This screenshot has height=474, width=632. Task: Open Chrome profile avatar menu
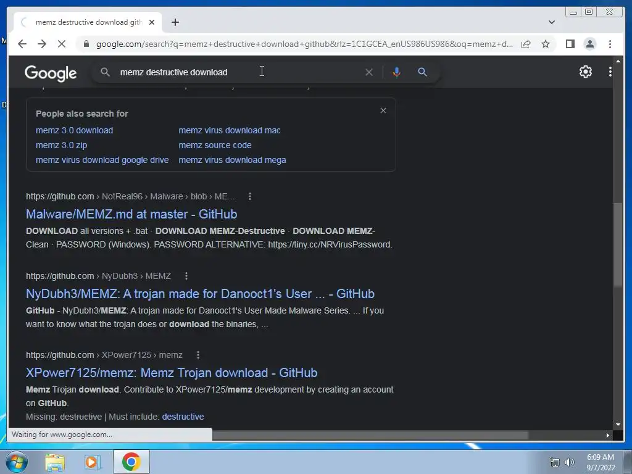click(589, 44)
